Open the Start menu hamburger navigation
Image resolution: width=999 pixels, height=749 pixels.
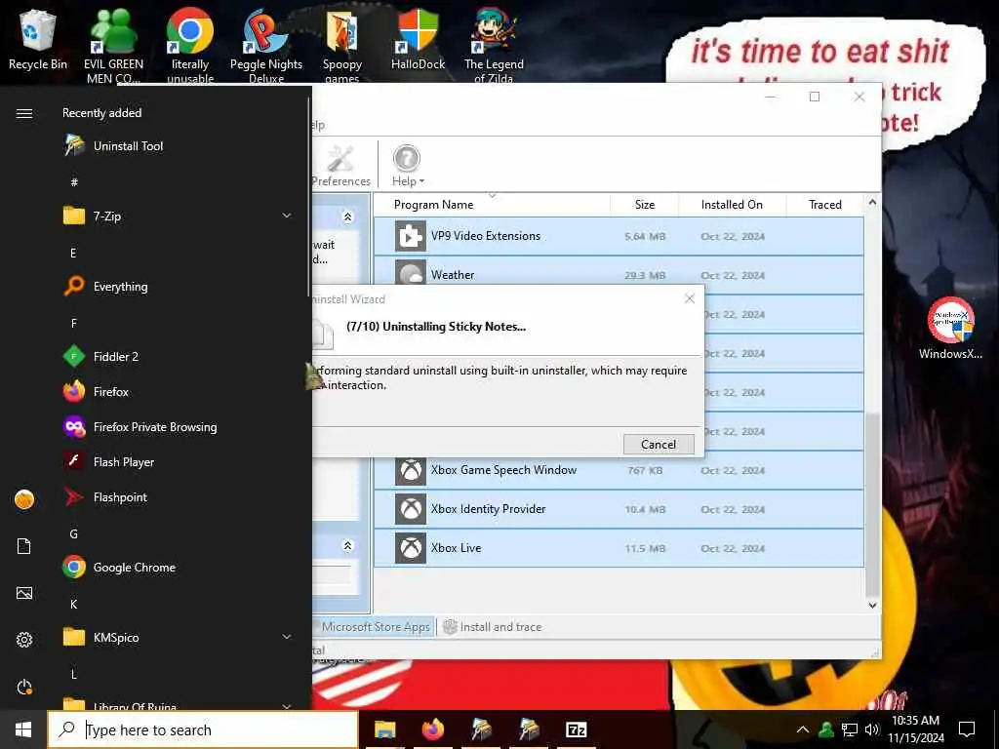[24, 113]
